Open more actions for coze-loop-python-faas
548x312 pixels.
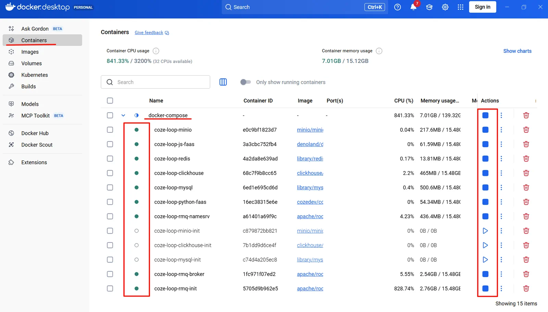pyautogui.click(x=501, y=202)
